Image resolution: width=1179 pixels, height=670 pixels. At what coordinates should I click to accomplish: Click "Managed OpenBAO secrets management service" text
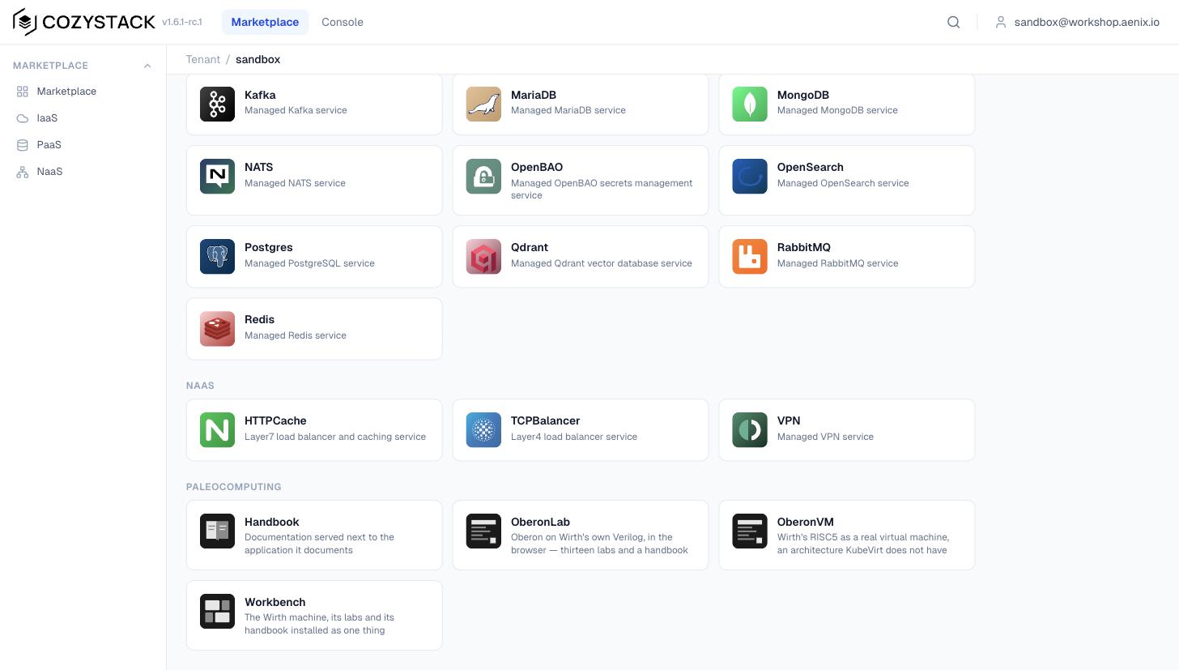click(602, 189)
